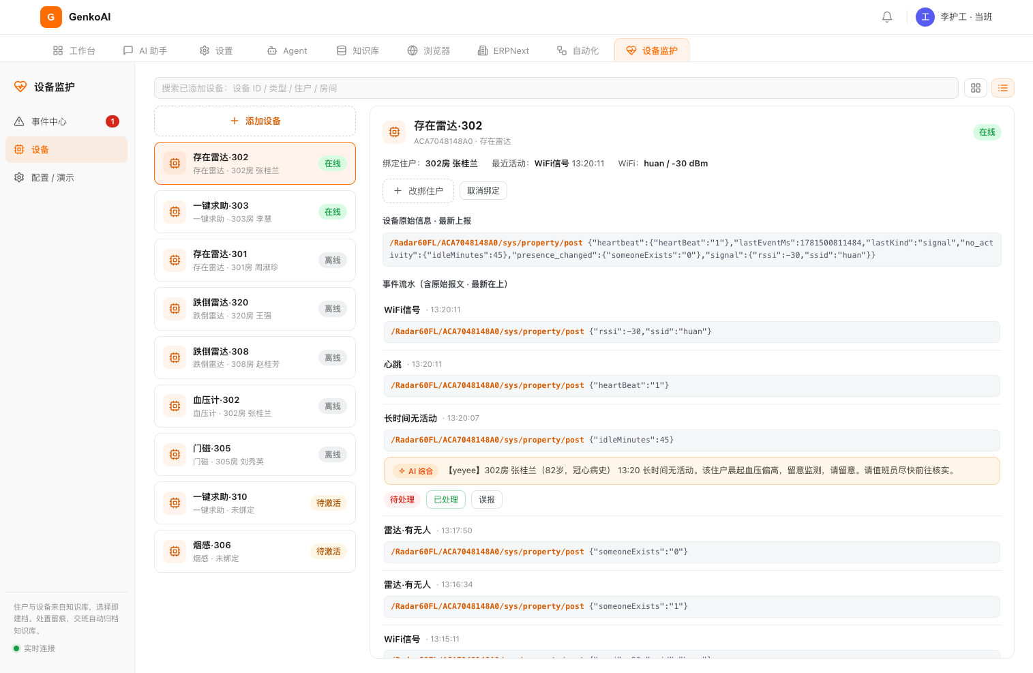Open the notification bell

(x=887, y=17)
